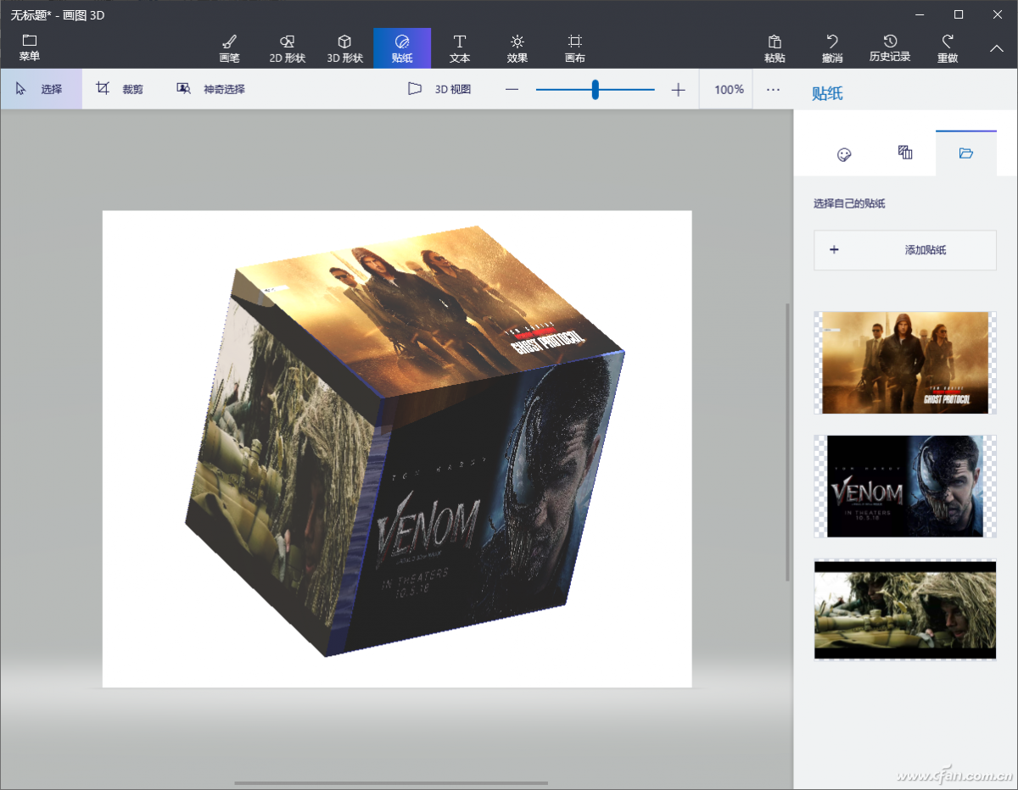This screenshot has height=790, width=1018.
Task: Open the 画布 canvas settings
Action: [575, 48]
